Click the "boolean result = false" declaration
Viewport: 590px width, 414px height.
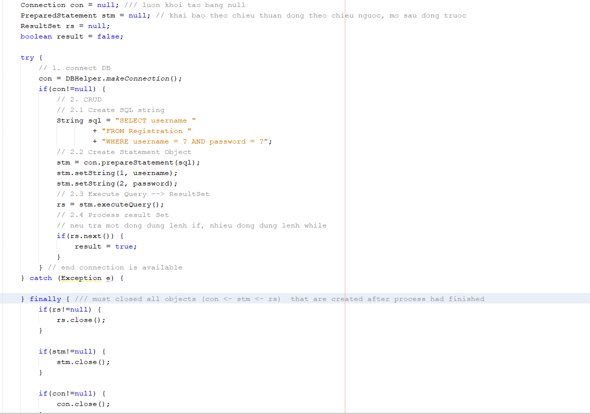tap(72, 36)
